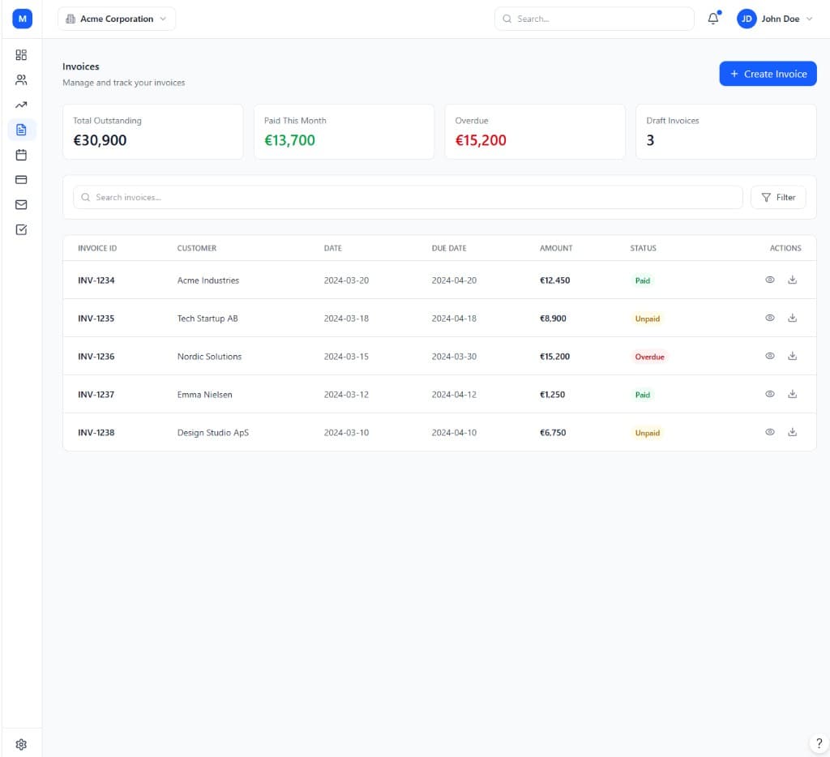Click the Overdue status badge for INV-1236

point(649,357)
